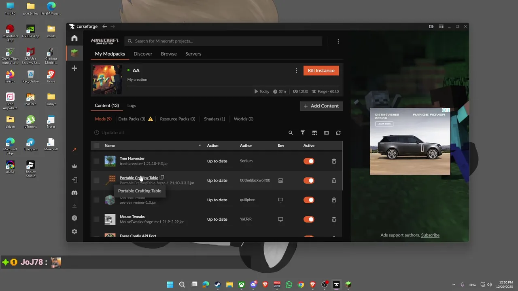Select Content (13) tab
Viewport: 518px width, 291px height.
click(107, 105)
